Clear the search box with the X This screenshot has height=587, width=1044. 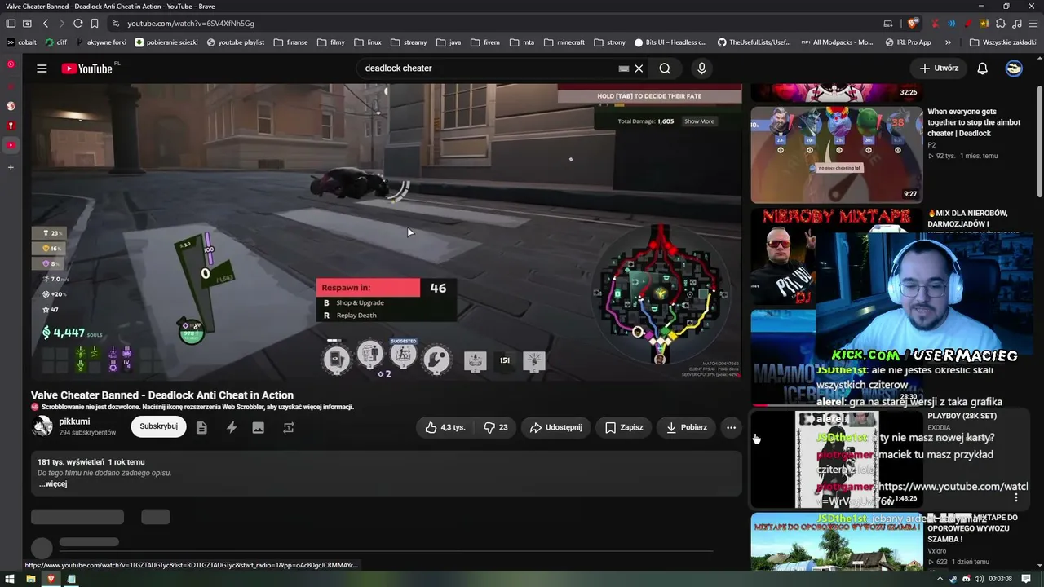[639, 68]
